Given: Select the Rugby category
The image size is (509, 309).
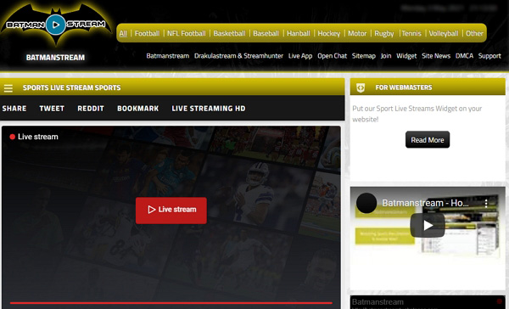Looking at the screenshot, I should [x=384, y=33].
